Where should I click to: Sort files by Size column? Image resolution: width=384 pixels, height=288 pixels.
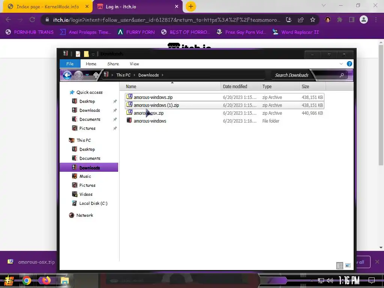point(312,87)
